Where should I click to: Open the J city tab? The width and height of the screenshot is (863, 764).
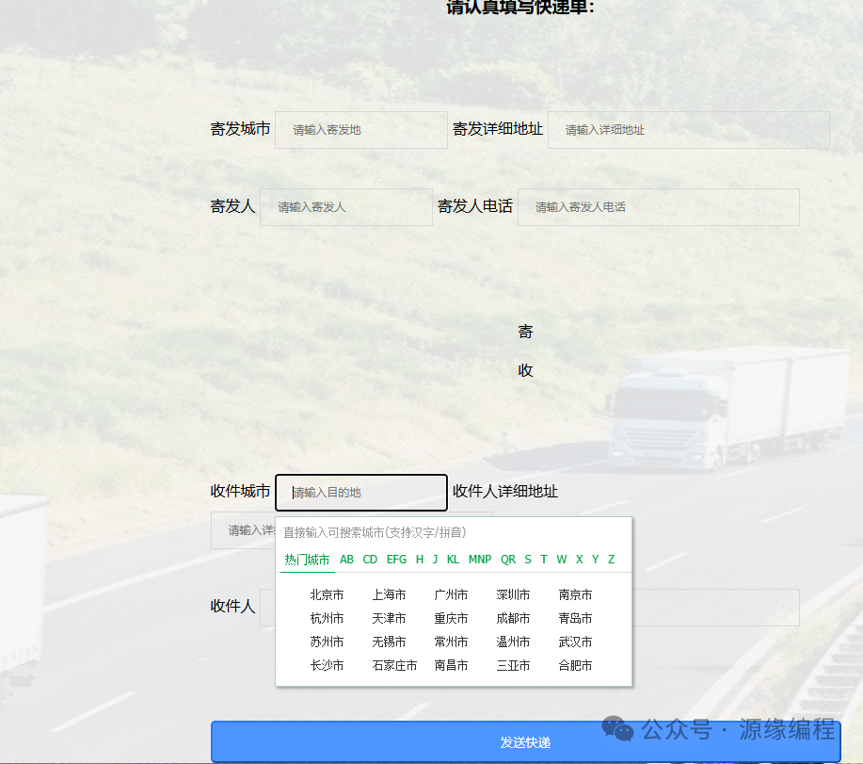coord(436,560)
